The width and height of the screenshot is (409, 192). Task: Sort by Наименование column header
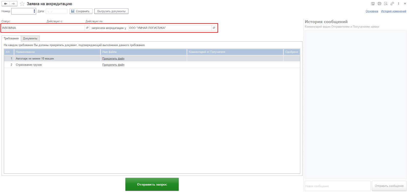[x=57, y=52]
